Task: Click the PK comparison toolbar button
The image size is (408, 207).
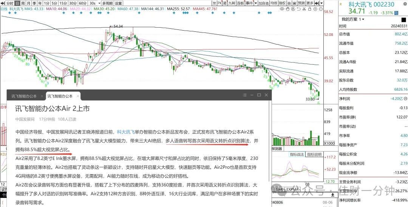Action: (x=219, y=3)
